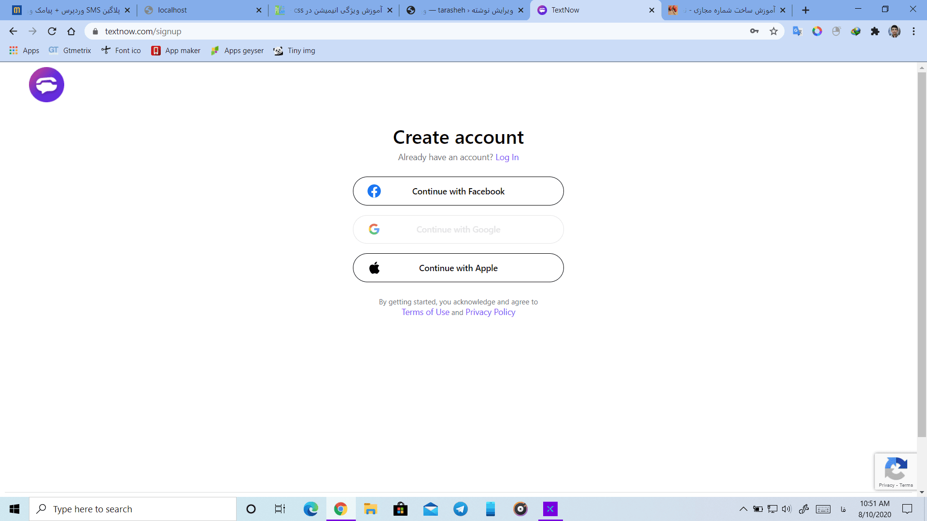927x521 pixels.
Task: Open Telegram from the taskbar
Action: pyautogui.click(x=461, y=509)
